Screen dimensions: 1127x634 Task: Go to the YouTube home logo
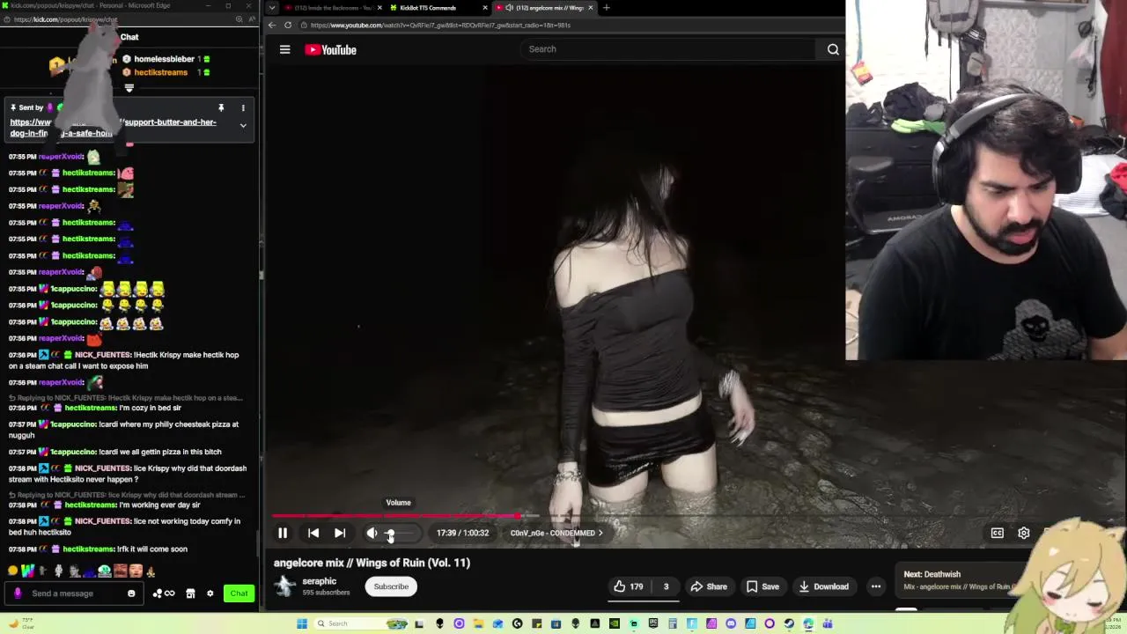point(330,50)
